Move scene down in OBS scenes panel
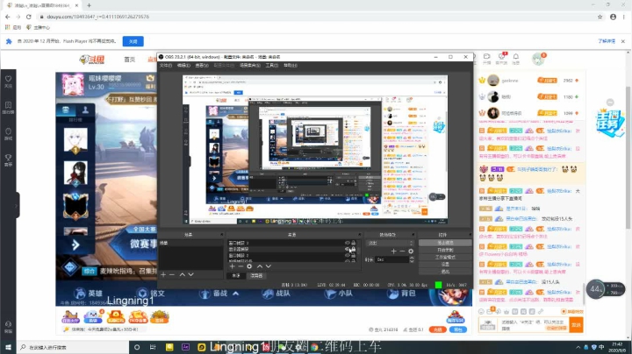Image resolution: width=632 pixels, height=354 pixels. [x=191, y=274]
